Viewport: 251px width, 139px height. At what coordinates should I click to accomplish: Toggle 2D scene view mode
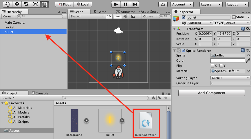point(109,16)
